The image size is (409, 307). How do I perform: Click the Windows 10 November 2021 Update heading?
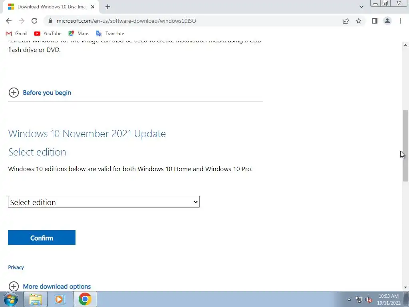click(x=87, y=134)
